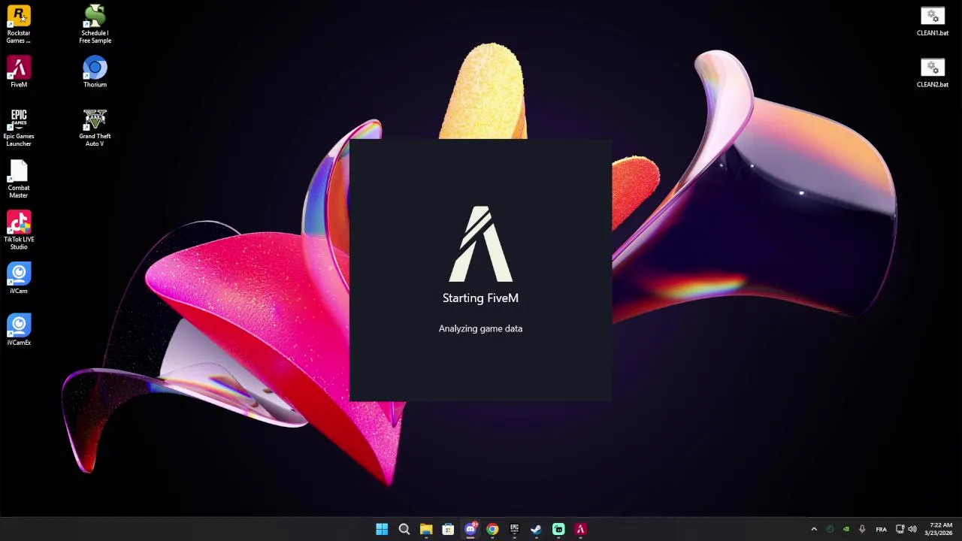Open the clock showing 7:22 AM
This screenshot has width=962, height=541.
coord(940,529)
